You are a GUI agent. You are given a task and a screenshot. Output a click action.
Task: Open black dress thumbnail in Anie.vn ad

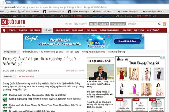click(x=159, y=74)
